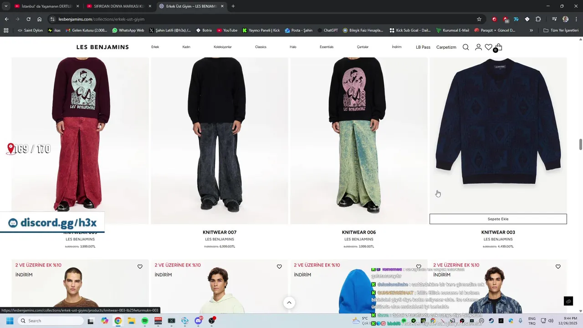Launch Spotify from the taskbar
The height and width of the screenshot is (328, 583).
145,321
